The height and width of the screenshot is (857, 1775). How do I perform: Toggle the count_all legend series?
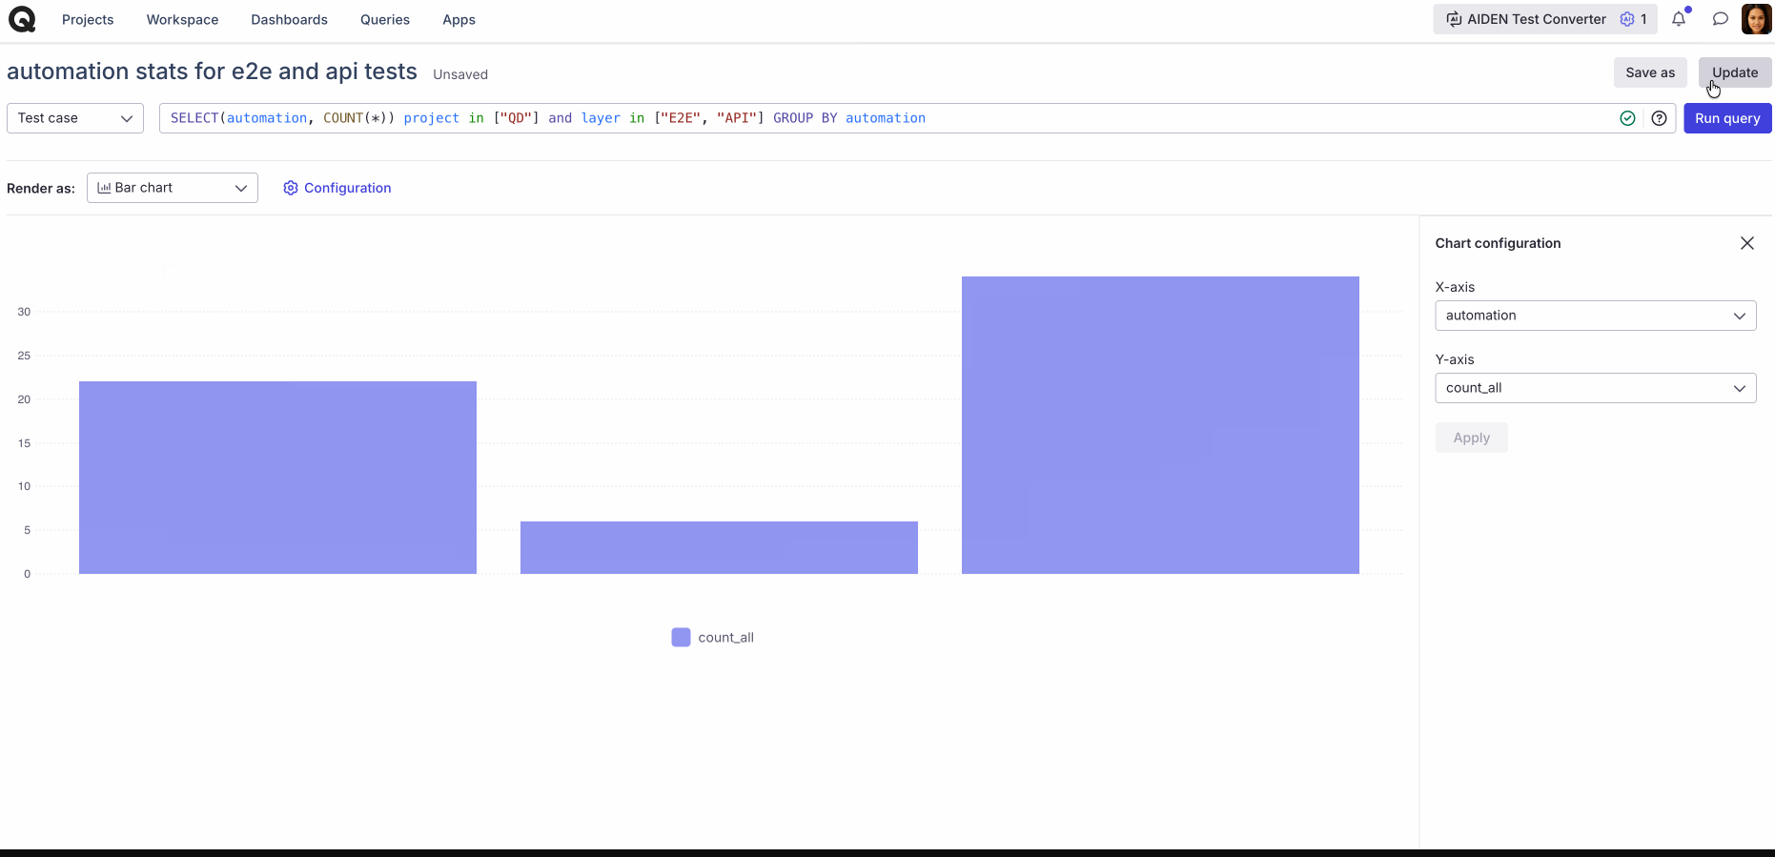[x=713, y=638]
